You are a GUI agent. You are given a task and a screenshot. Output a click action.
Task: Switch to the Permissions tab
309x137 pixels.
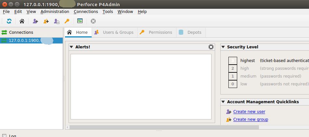coord(157,32)
